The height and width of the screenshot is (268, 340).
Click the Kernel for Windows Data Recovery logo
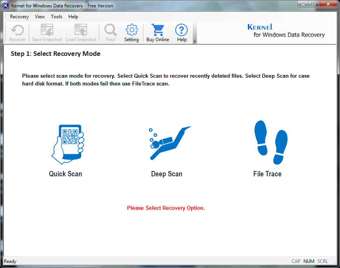286,31
